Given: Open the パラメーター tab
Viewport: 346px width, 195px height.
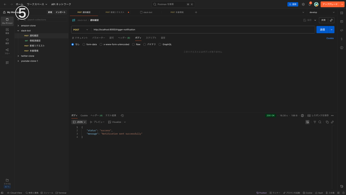Looking at the screenshot, I should coord(99,38).
